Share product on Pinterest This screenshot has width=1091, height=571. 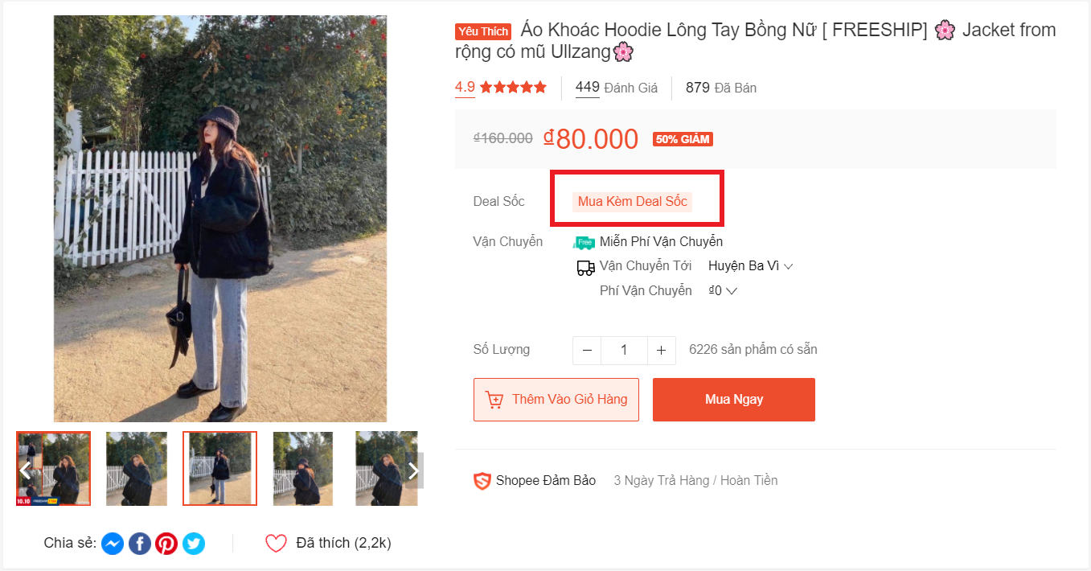point(166,544)
